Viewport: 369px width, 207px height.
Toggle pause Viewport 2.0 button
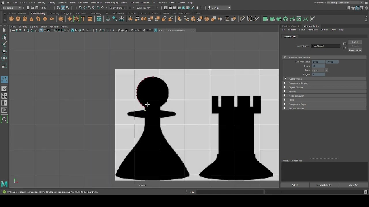pyautogui.click(x=197, y=8)
